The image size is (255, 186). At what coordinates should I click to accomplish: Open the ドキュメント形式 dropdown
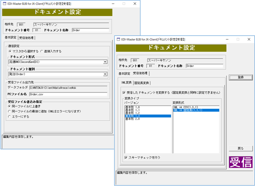pyautogui.click(x=105, y=62)
